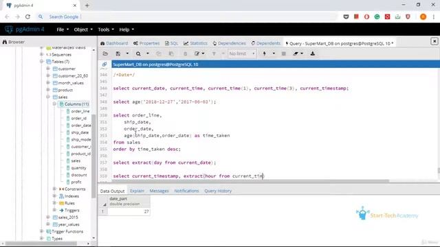Image resolution: width=440 pixels, height=247 pixels.
Task: Select the Rules tree node
Action: [x=69, y=203]
